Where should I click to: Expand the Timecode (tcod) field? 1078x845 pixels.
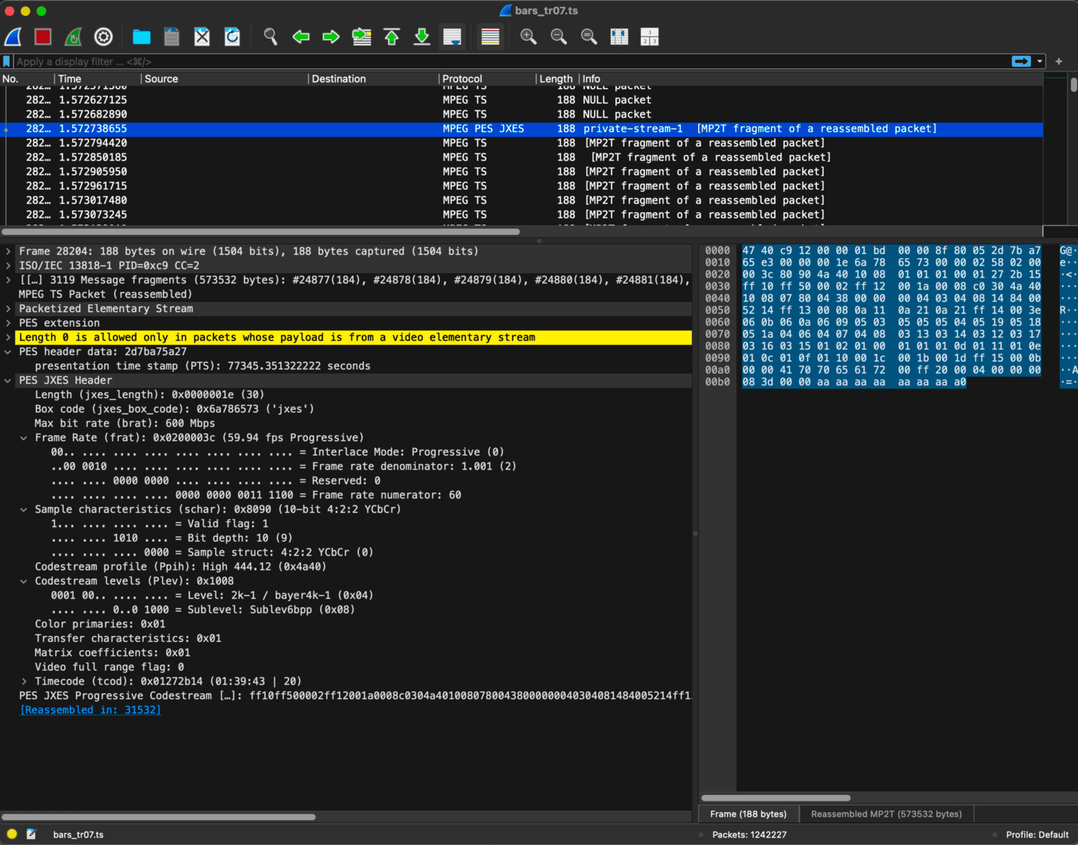24,681
